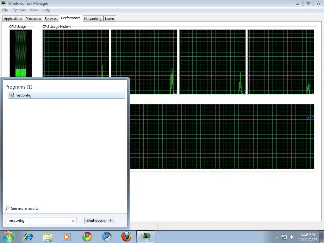
Task: Switch to the Processes tab
Action: 33,19
